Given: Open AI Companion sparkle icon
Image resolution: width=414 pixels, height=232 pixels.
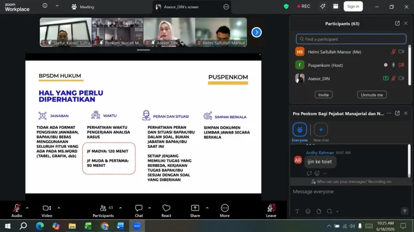Looking at the screenshot, I should click(323, 6).
